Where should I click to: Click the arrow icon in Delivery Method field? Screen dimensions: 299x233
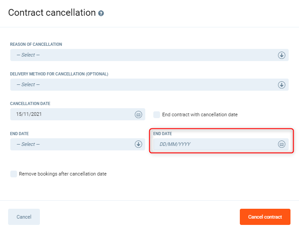pos(282,85)
